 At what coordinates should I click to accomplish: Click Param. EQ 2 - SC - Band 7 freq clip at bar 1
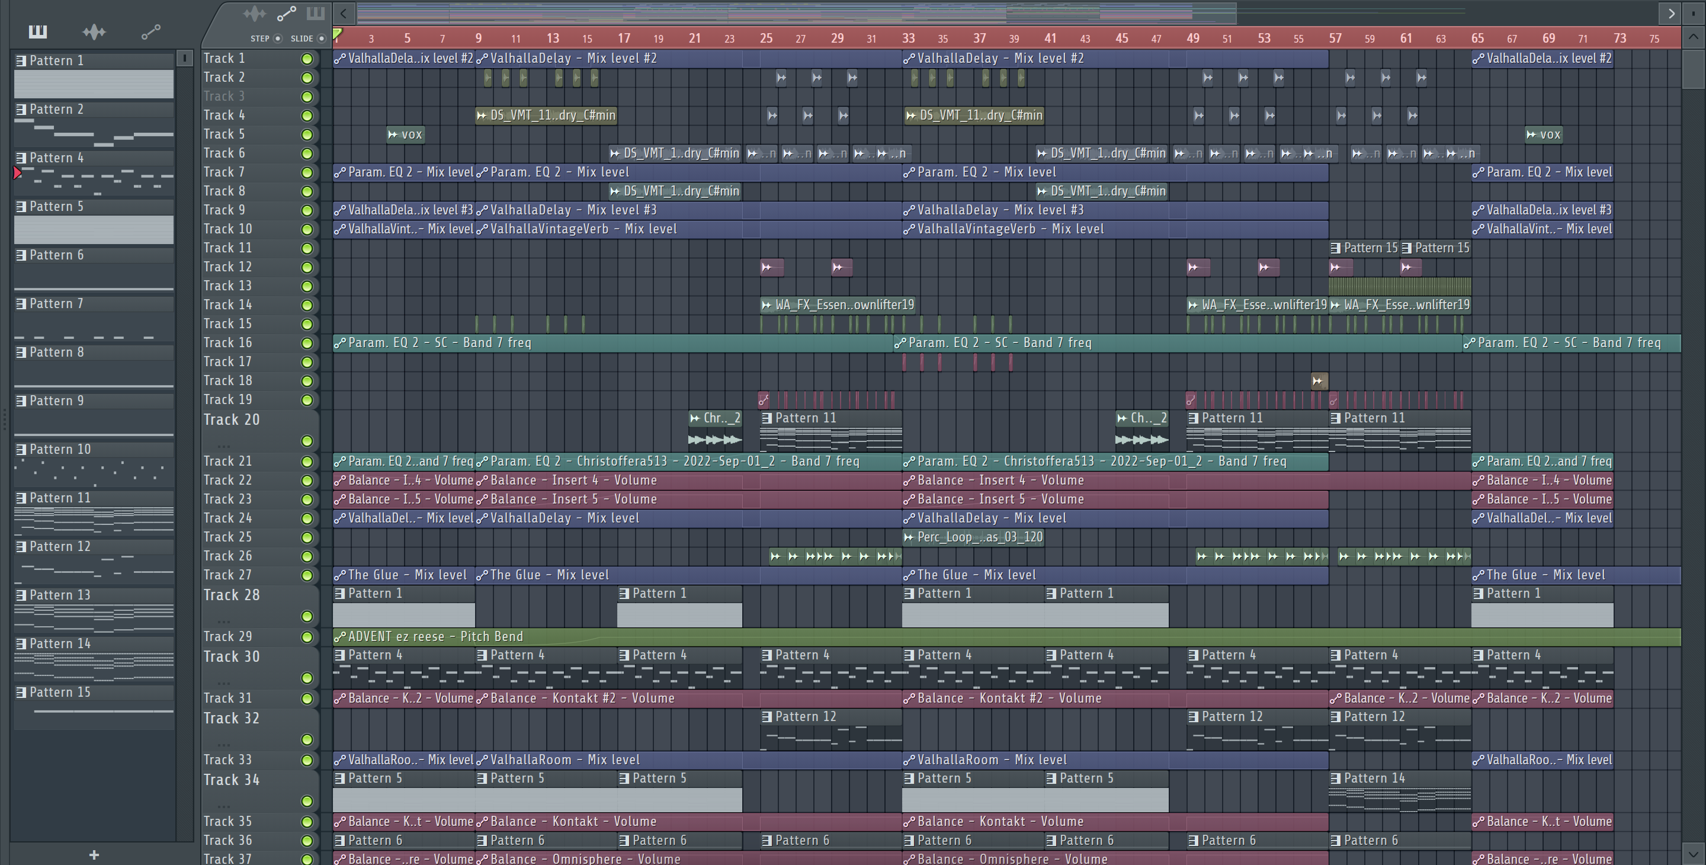[613, 343]
